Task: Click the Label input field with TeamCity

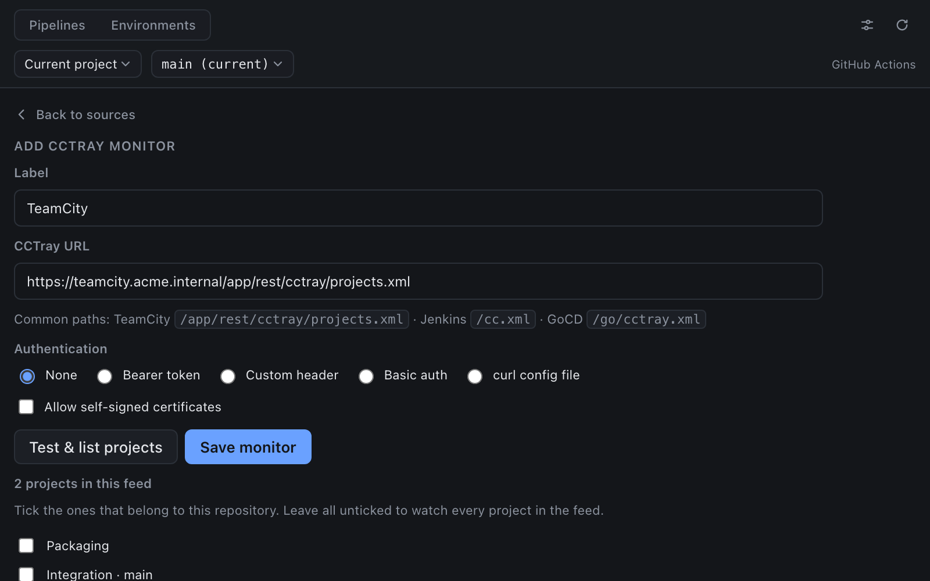Action: click(419, 208)
